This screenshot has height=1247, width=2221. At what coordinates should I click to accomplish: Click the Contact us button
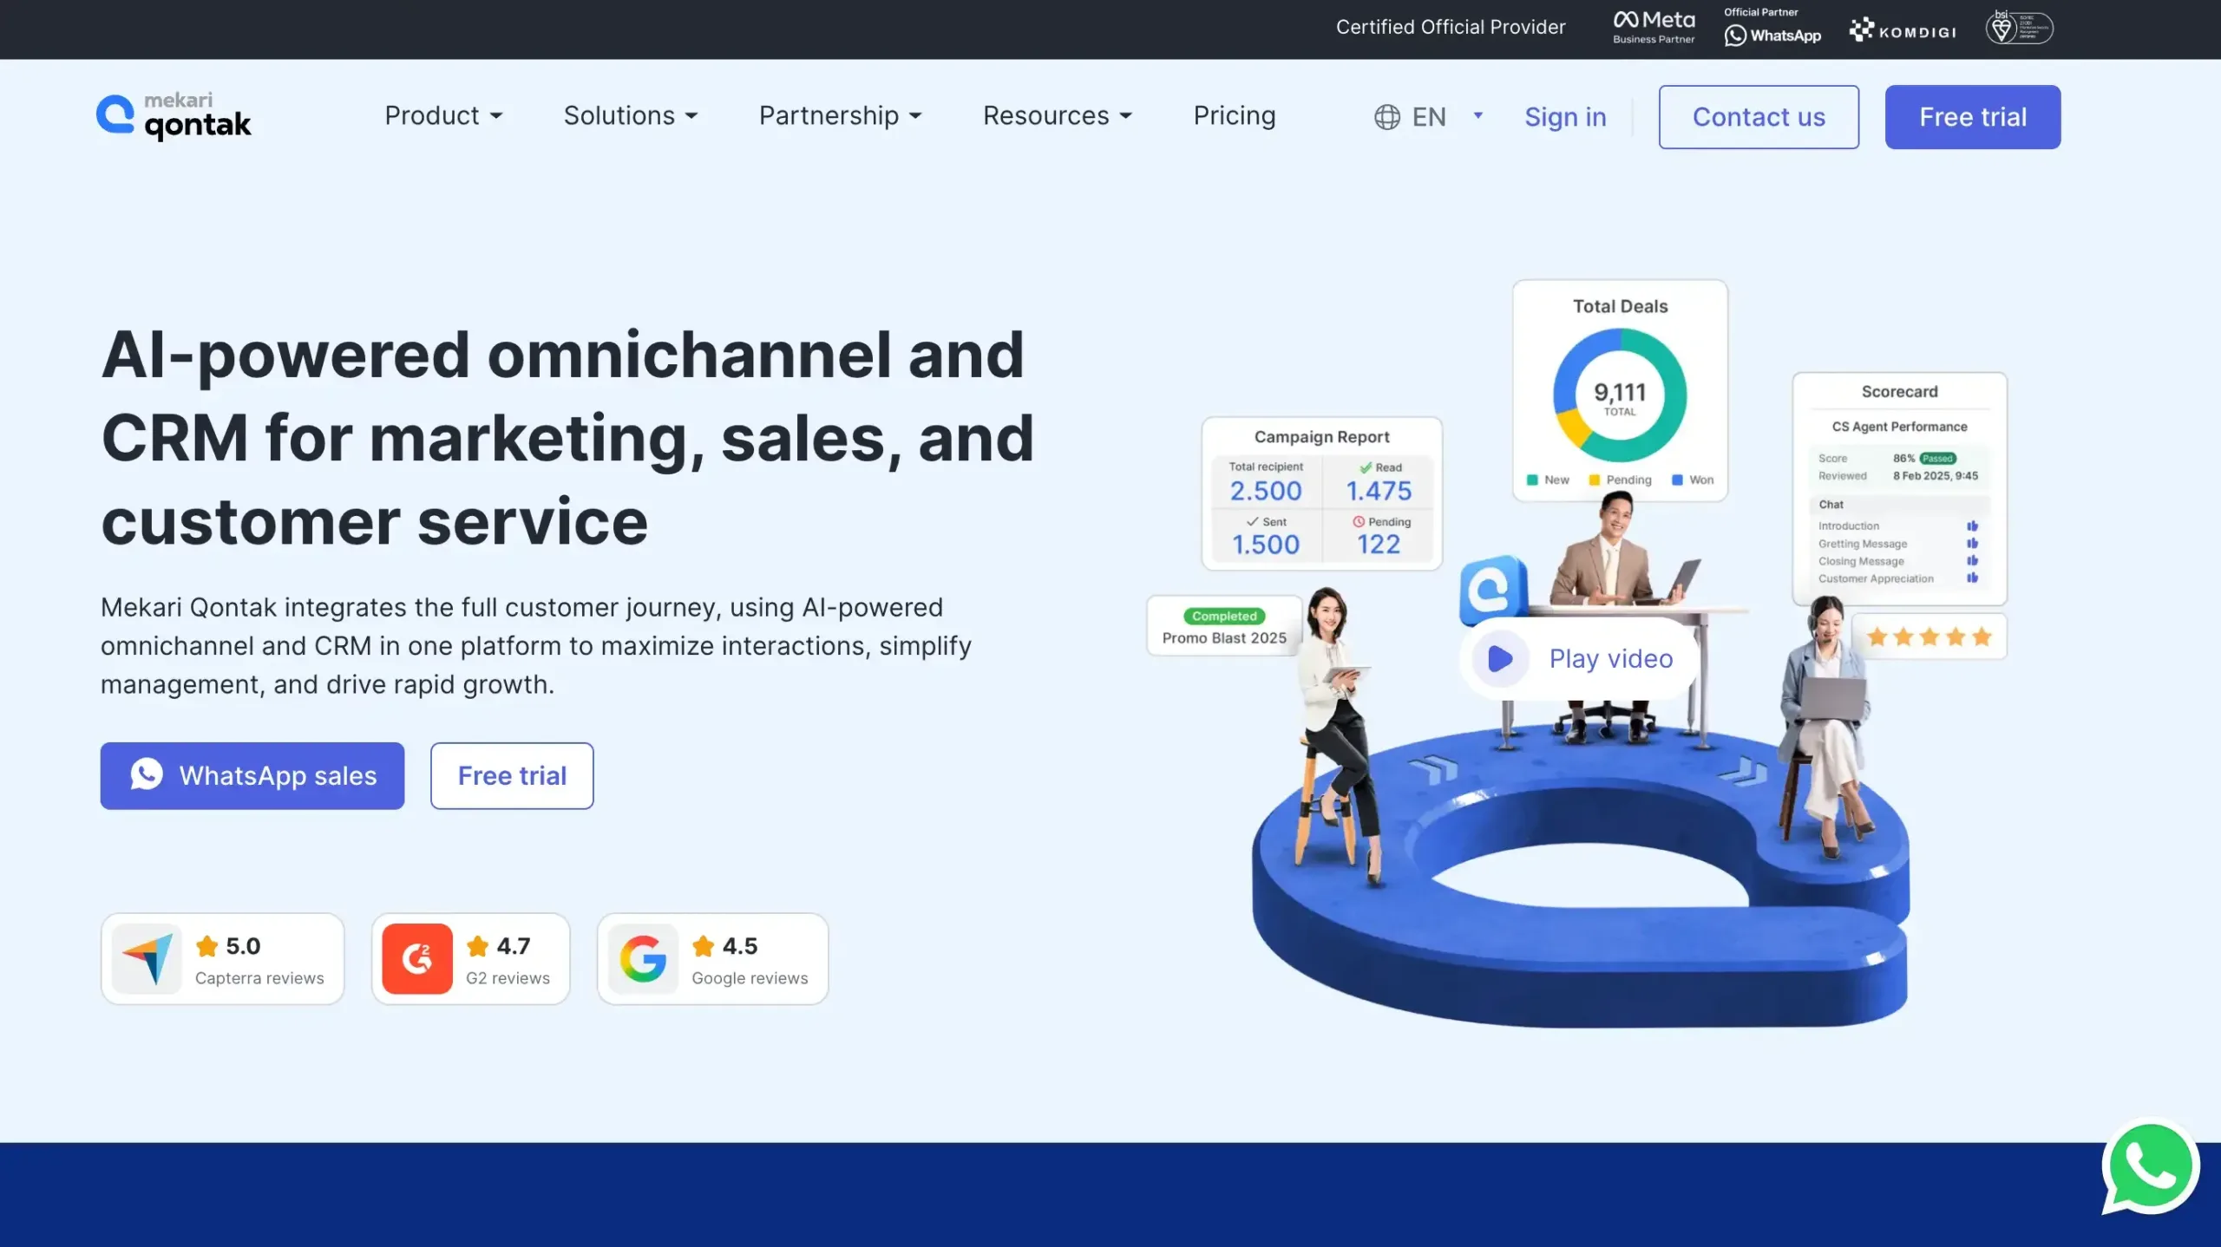tap(1758, 116)
